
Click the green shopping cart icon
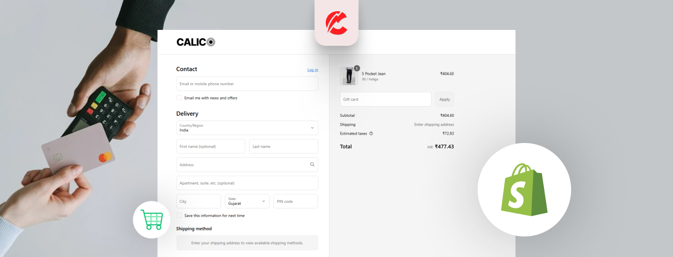(x=151, y=220)
